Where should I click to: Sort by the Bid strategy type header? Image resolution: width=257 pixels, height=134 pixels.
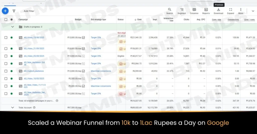tap(98, 19)
